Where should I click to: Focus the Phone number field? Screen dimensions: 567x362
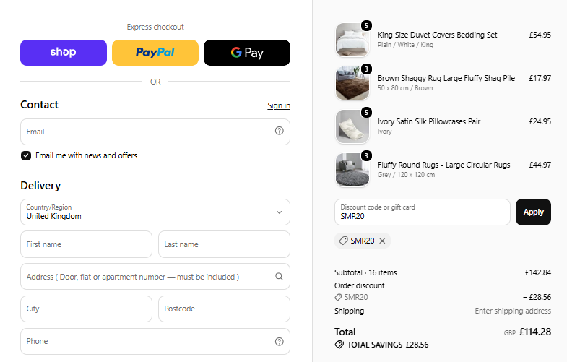click(x=155, y=341)
